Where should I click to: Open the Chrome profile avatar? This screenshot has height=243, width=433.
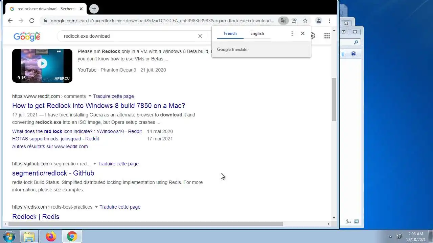[318, 21]
